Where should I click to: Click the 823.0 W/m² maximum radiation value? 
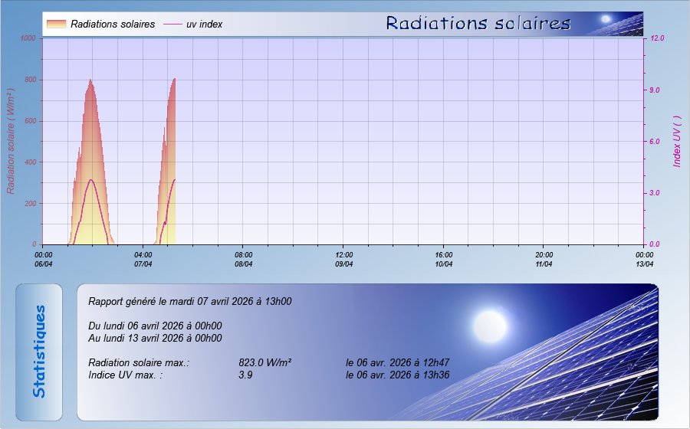[x=264, y=363]
